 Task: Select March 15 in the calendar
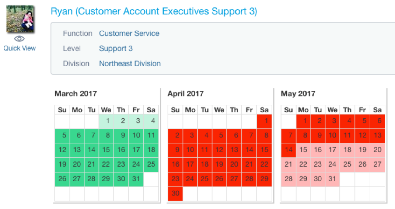tap(106, 150)
